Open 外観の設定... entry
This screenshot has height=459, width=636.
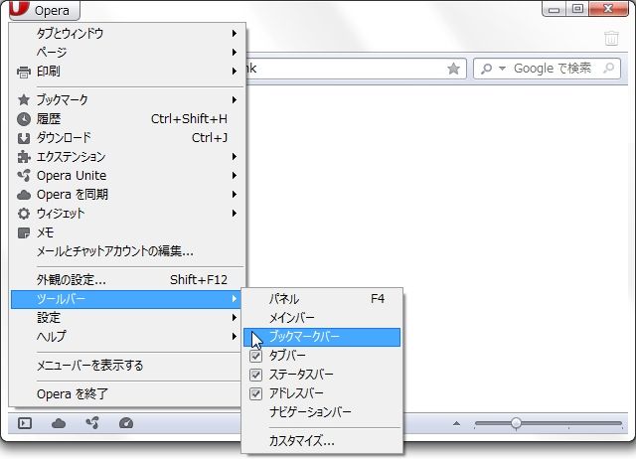[x=128, y=280]
